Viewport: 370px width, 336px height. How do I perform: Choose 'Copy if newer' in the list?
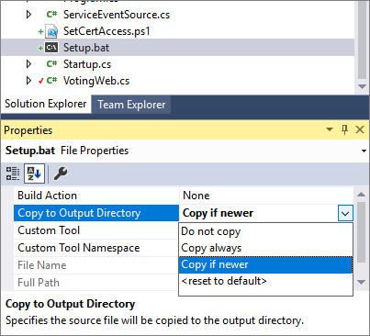[265, 264]
